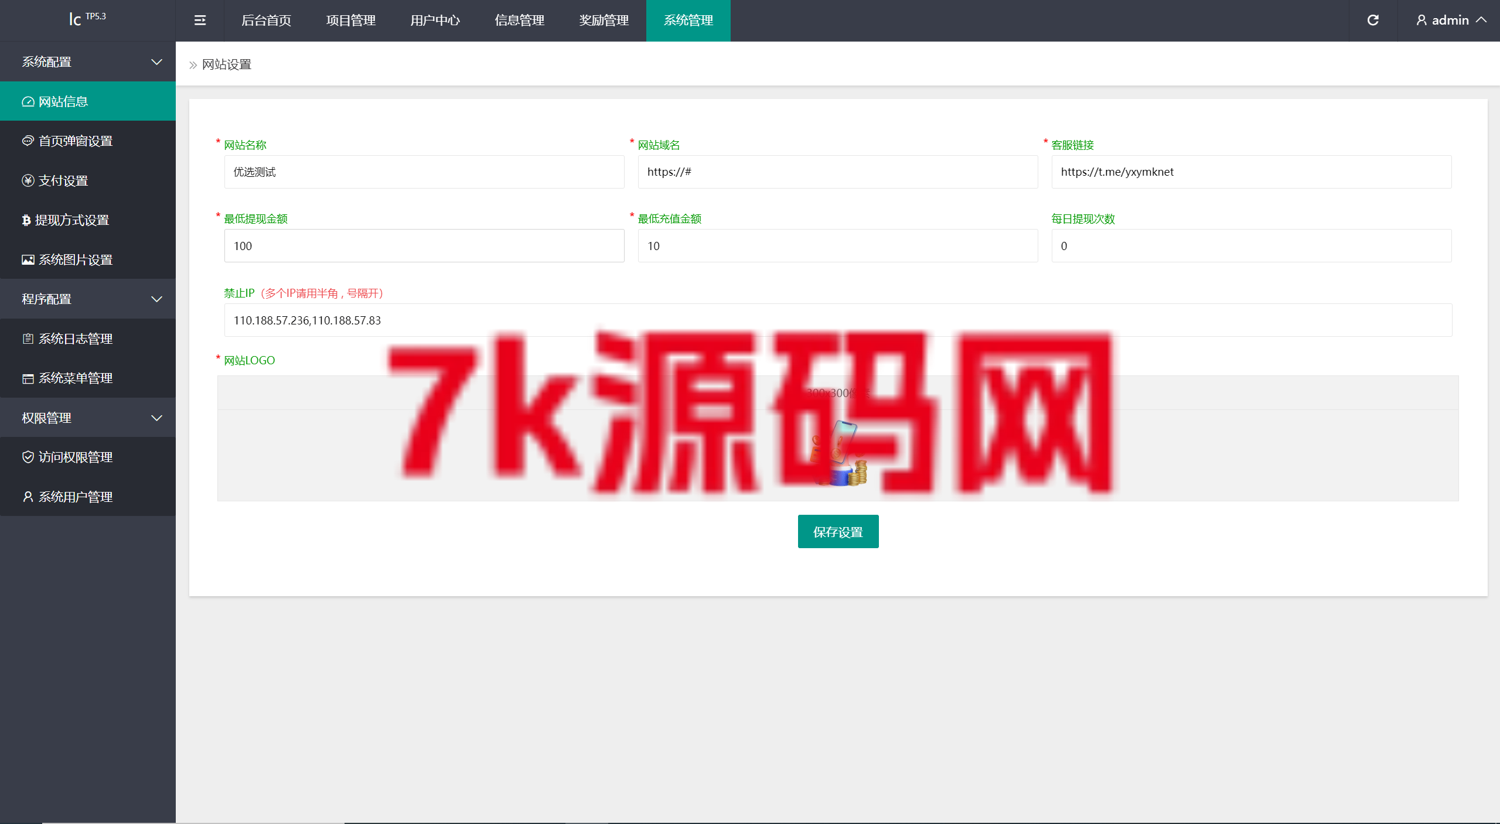Click the 支付设置 yen icon
1500x824 pixels.
pyautogui.click(x=28, y=180)
